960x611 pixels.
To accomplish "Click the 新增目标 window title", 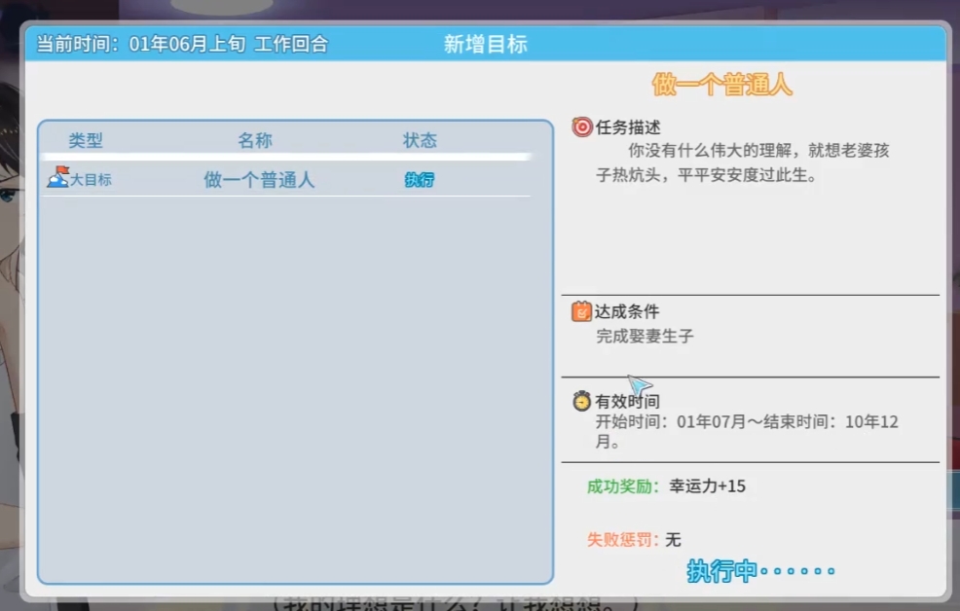I will point(485,44).
